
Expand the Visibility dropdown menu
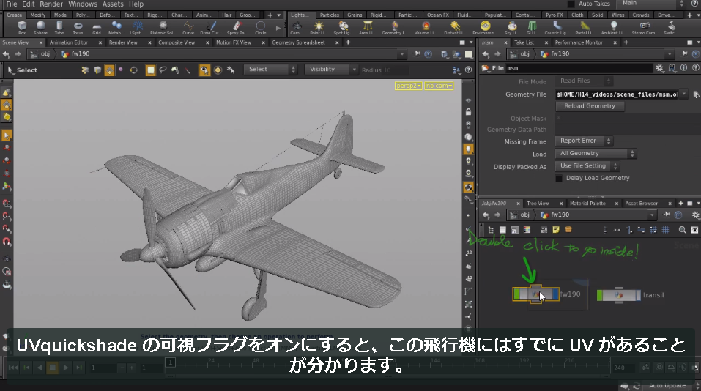pyautogui.click(x=331, y=70)
